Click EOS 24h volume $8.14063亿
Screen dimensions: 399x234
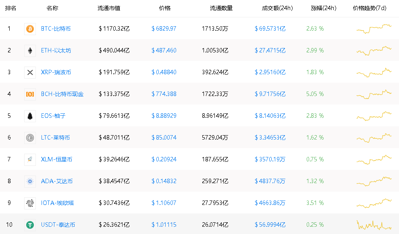point(270,116)
